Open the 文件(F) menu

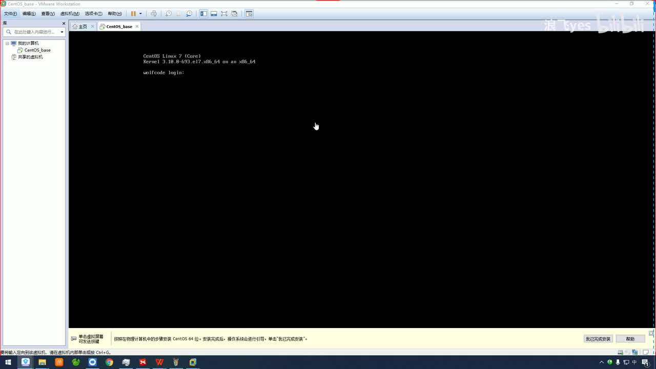(10, 14)
